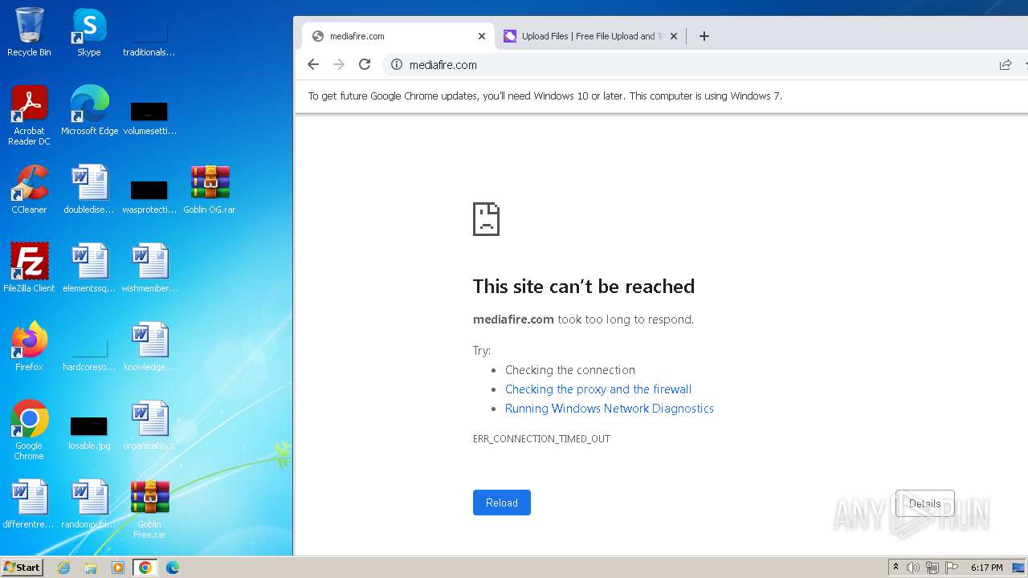1028x578 pixels.
Task: Show hidden system tray icons
Action: (896, 568)
